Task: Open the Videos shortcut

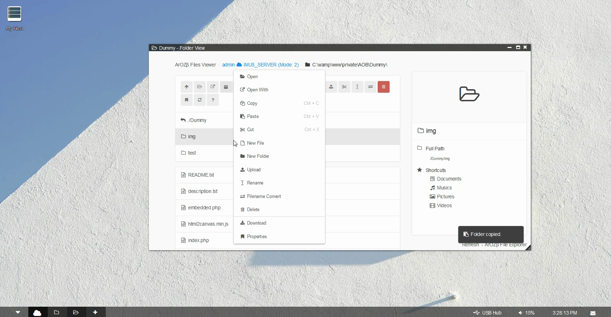Action: click(444, 205)
